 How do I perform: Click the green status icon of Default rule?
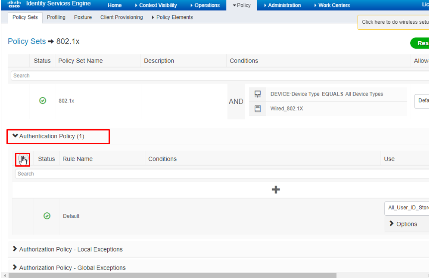47,216
